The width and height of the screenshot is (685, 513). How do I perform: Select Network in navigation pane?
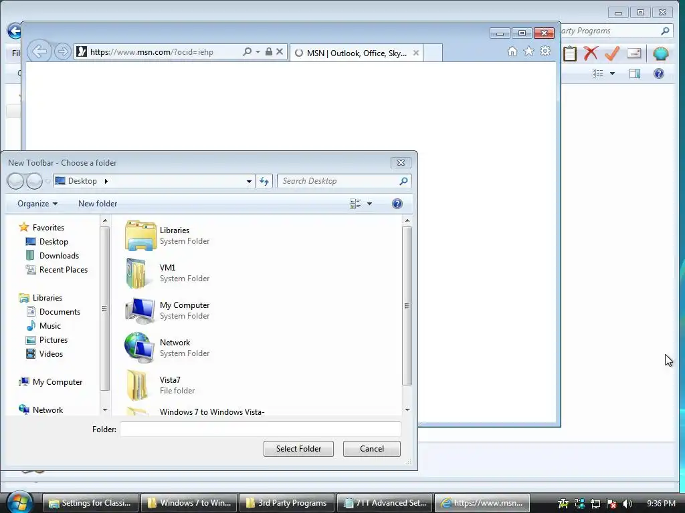41,410
